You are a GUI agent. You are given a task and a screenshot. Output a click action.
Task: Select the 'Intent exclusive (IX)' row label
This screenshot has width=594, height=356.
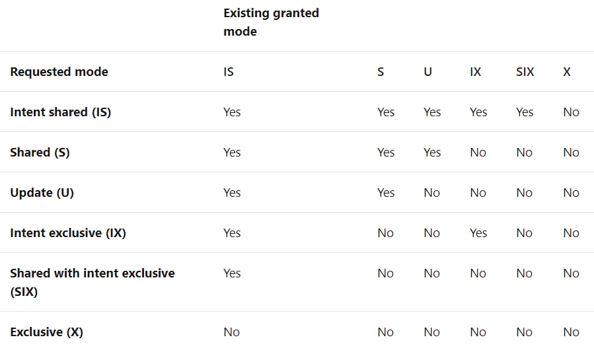(x=68, y=232)
